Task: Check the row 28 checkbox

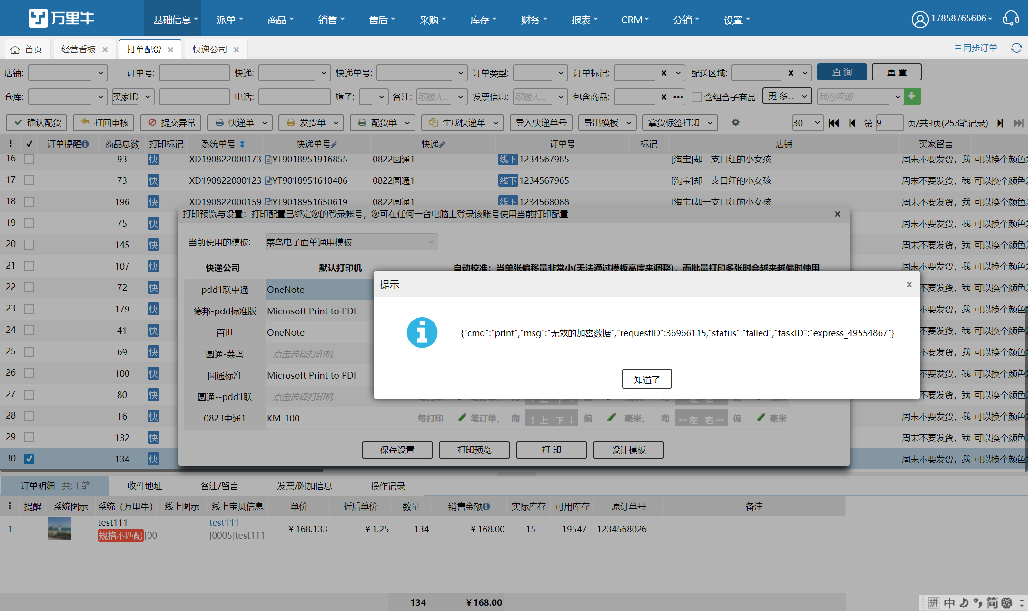Action: click(29, 416)
